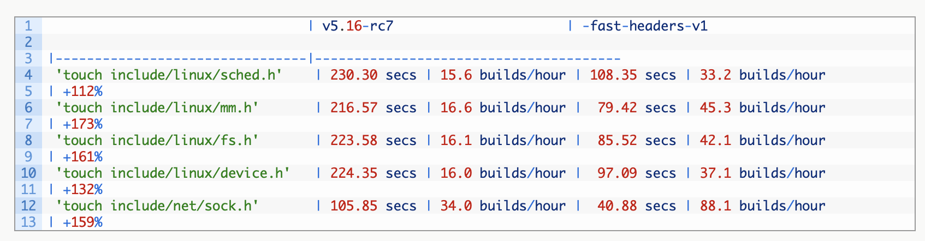Image resolution: width=925 pixels, height=241 pixels.
Task: Select line number 8 in the gutter
Action: pyautogui.click(x=28, y=140)
